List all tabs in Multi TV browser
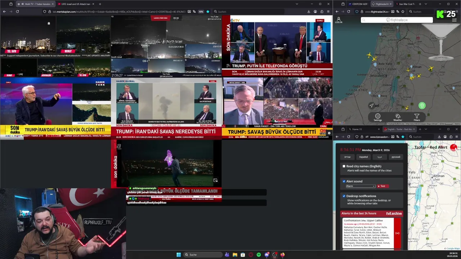 [x=297, y=4]
